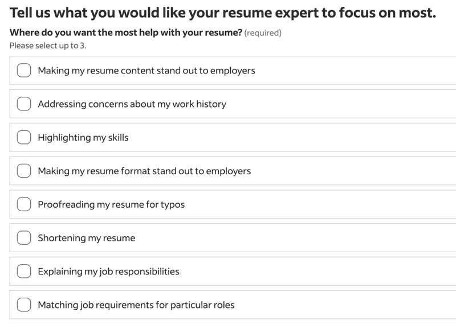The image size is (456, 329).
Task: Select the 'Highlighting my skills' option row
Action: coord(228,138)
